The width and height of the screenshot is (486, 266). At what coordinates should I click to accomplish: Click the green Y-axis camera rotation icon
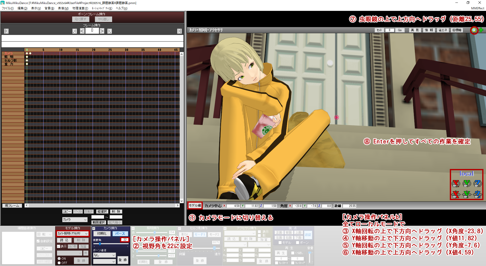[x=467, y=183]
